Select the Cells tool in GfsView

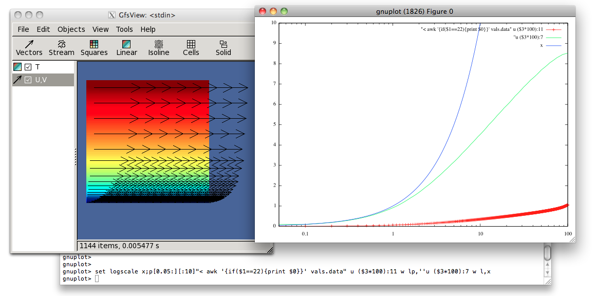click(191, 48)
